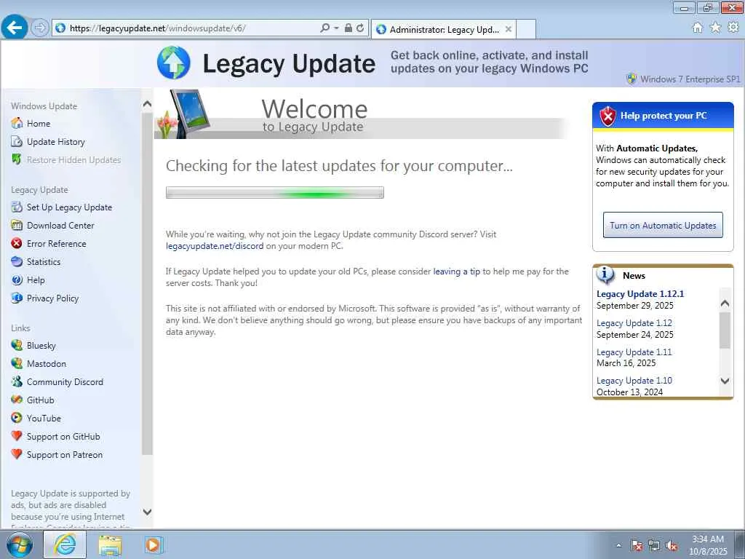Click the Windows 7 Enterprise SP1 label
The width and height of the screenshot is (745, 559).
tap(690, 79)
